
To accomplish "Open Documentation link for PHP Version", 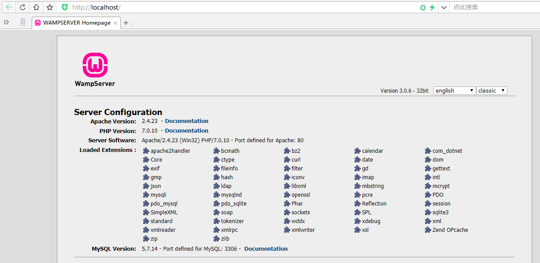I will tap(187, 131).
